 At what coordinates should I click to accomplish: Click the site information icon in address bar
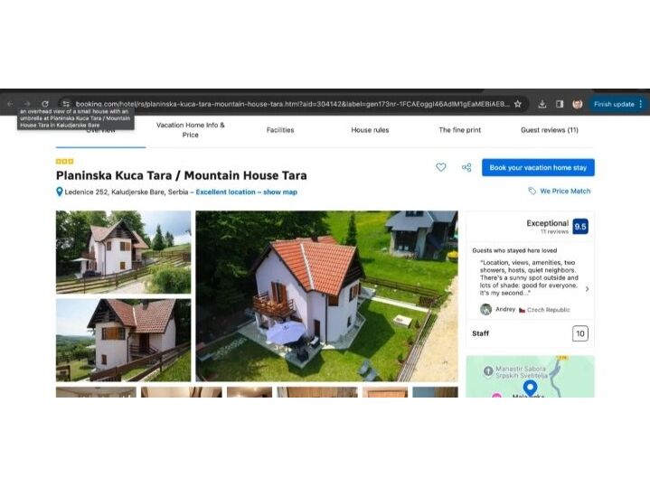(x=65, y=104)
